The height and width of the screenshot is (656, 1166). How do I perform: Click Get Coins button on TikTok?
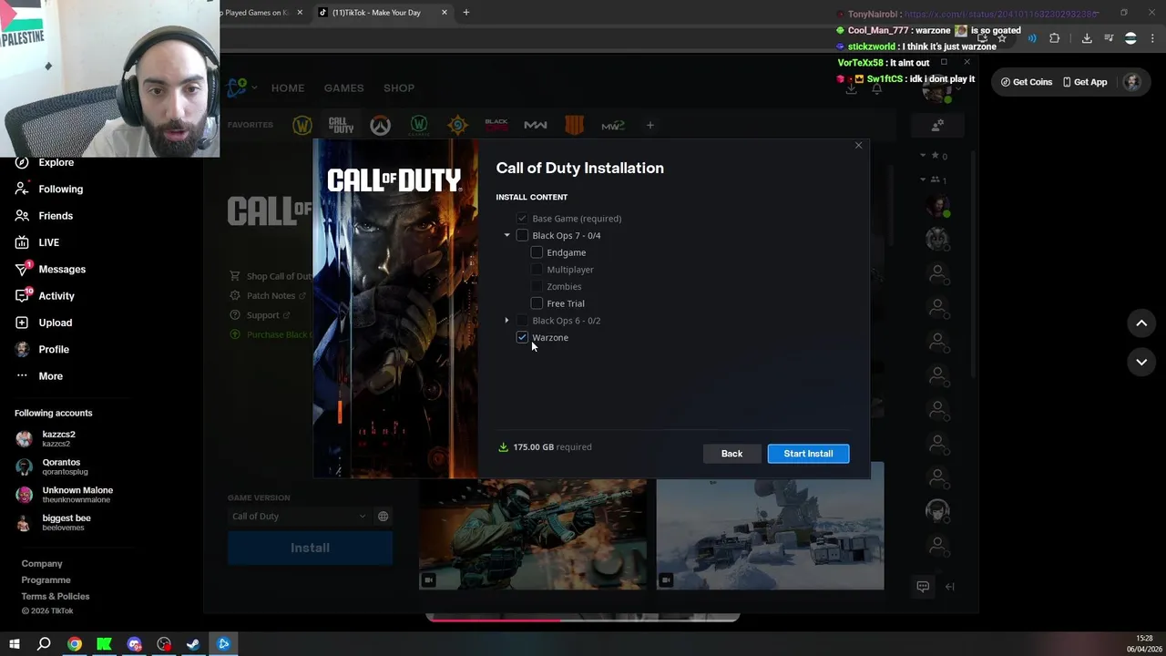point(1026,82)
